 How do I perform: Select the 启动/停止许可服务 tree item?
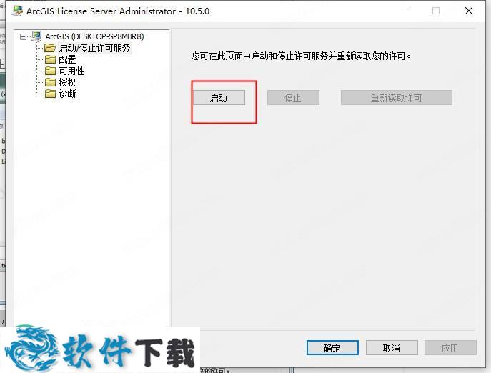click(94, 48)
